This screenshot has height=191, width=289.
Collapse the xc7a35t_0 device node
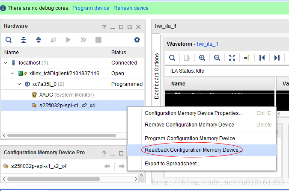(19, 84)
